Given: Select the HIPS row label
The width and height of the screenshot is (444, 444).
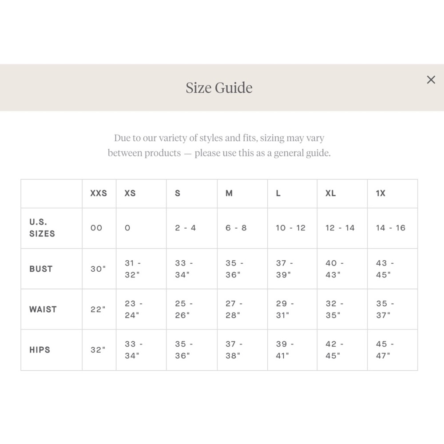Looking at the screenshot, I should coord(40,350).
